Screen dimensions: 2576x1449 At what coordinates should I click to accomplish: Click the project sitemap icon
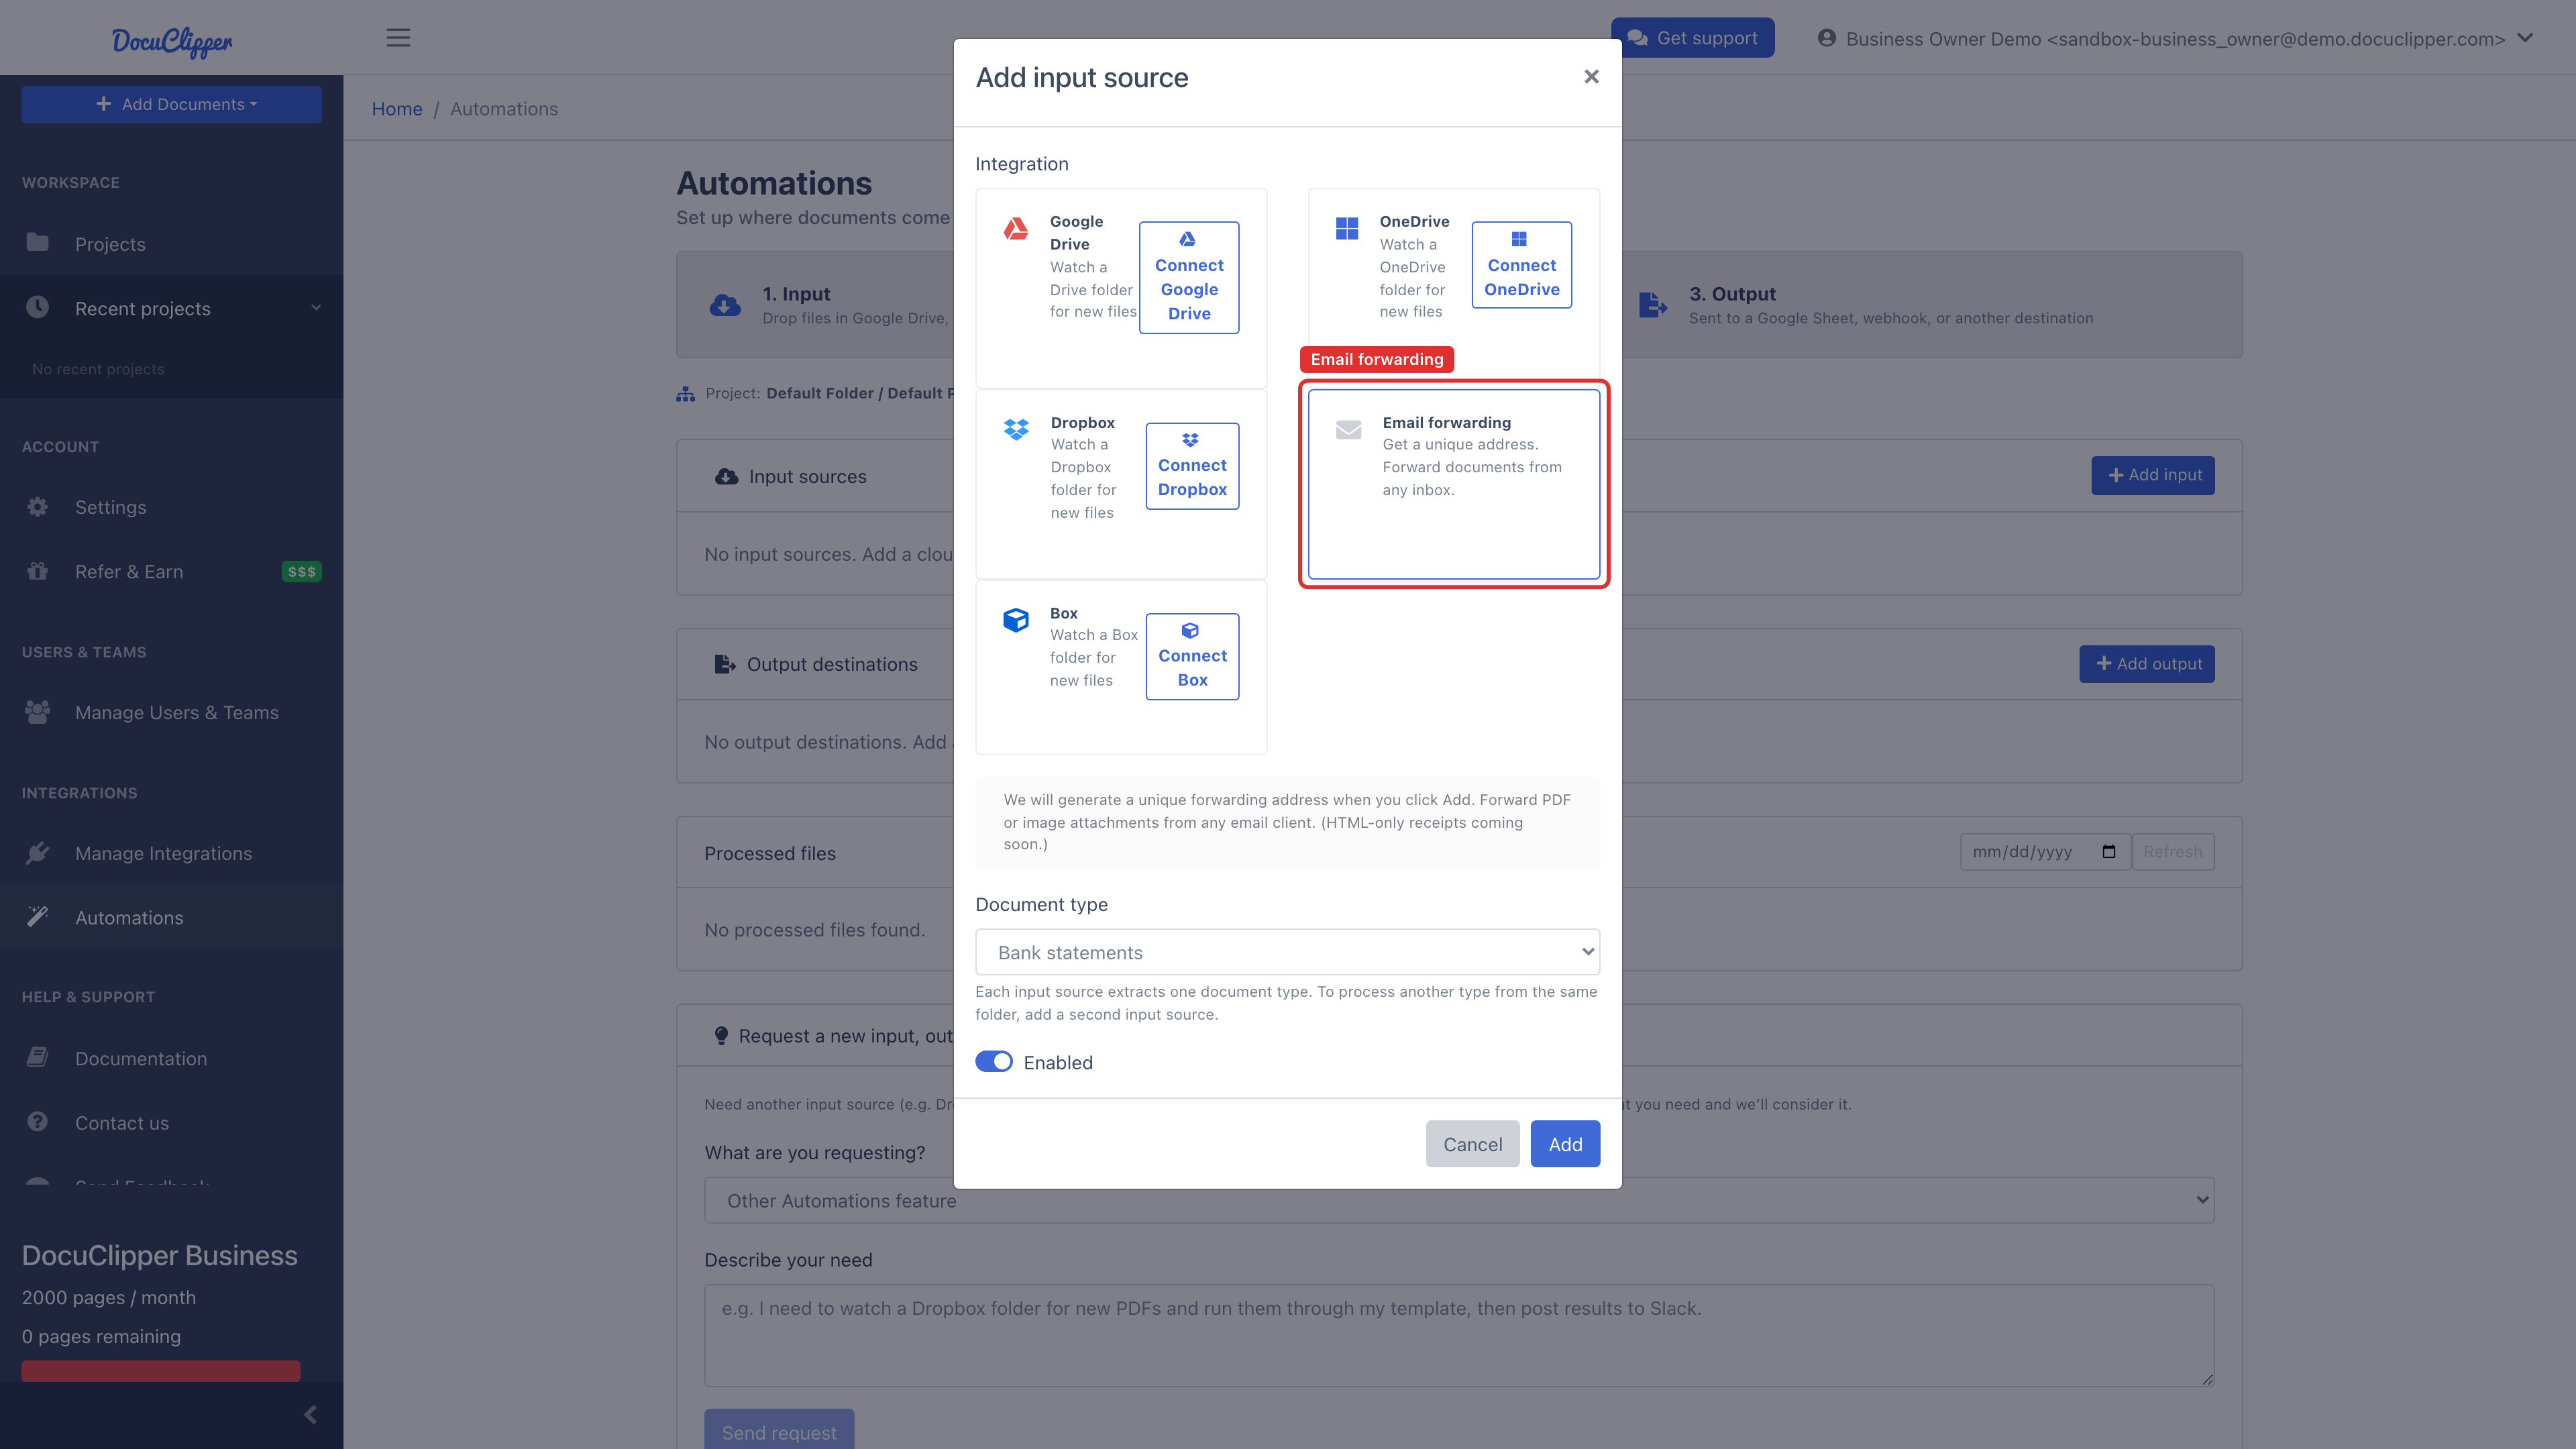685,394
